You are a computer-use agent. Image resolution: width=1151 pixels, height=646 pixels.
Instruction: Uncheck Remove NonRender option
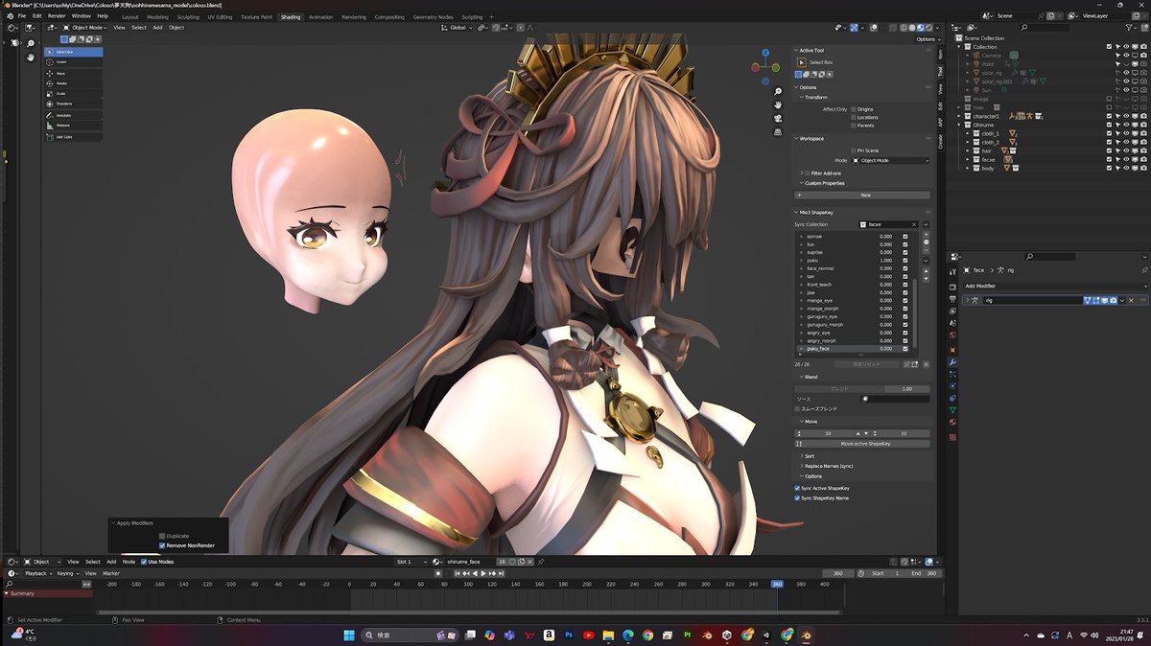(162, 545)
